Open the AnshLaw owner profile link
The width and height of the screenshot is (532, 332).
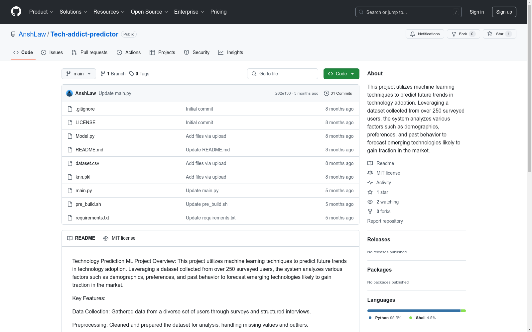click(x=32, y=34)
